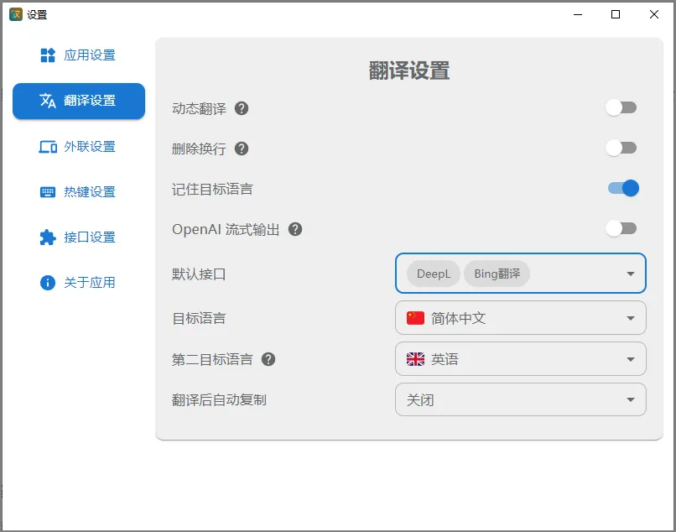Click the UK flag in 第二目标语言 field
Image resolution: width=676 pixels, height=532 pixels.
(416, 359)
